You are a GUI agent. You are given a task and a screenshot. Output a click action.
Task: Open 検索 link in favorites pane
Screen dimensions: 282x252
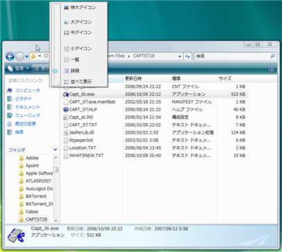pyautogui.click(x=15, y=132)
